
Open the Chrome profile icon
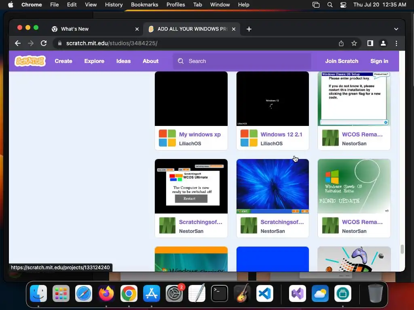[x=383, y=43]
